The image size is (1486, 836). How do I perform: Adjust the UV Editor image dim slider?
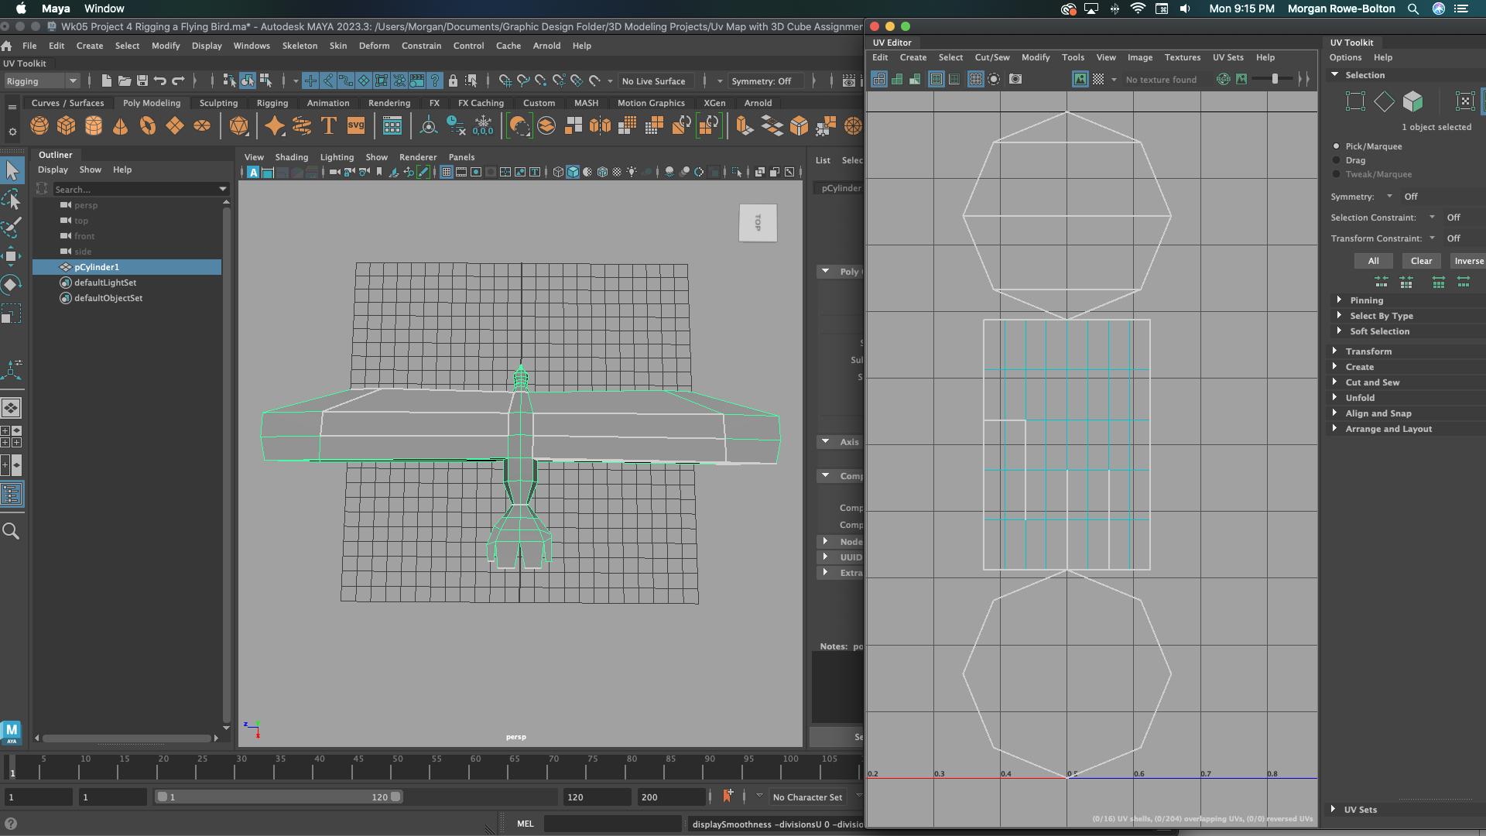[1275, 79]
